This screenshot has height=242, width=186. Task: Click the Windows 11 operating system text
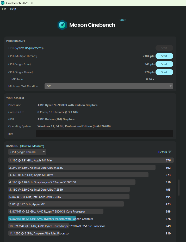click(74, 126)
